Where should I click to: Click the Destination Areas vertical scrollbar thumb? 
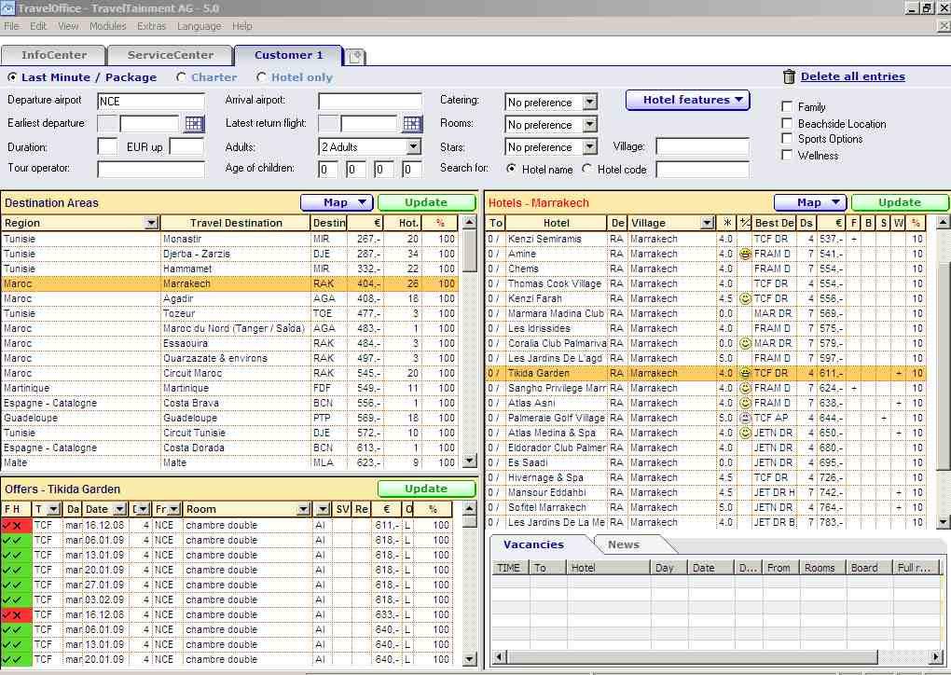[469, 251]
